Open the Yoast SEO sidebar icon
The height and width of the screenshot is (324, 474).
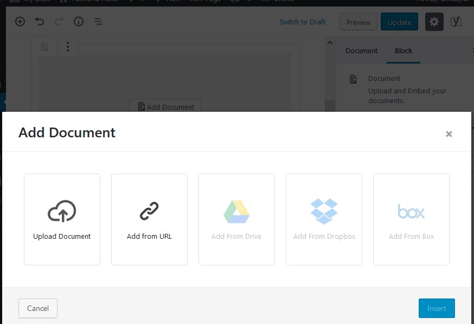456,22
